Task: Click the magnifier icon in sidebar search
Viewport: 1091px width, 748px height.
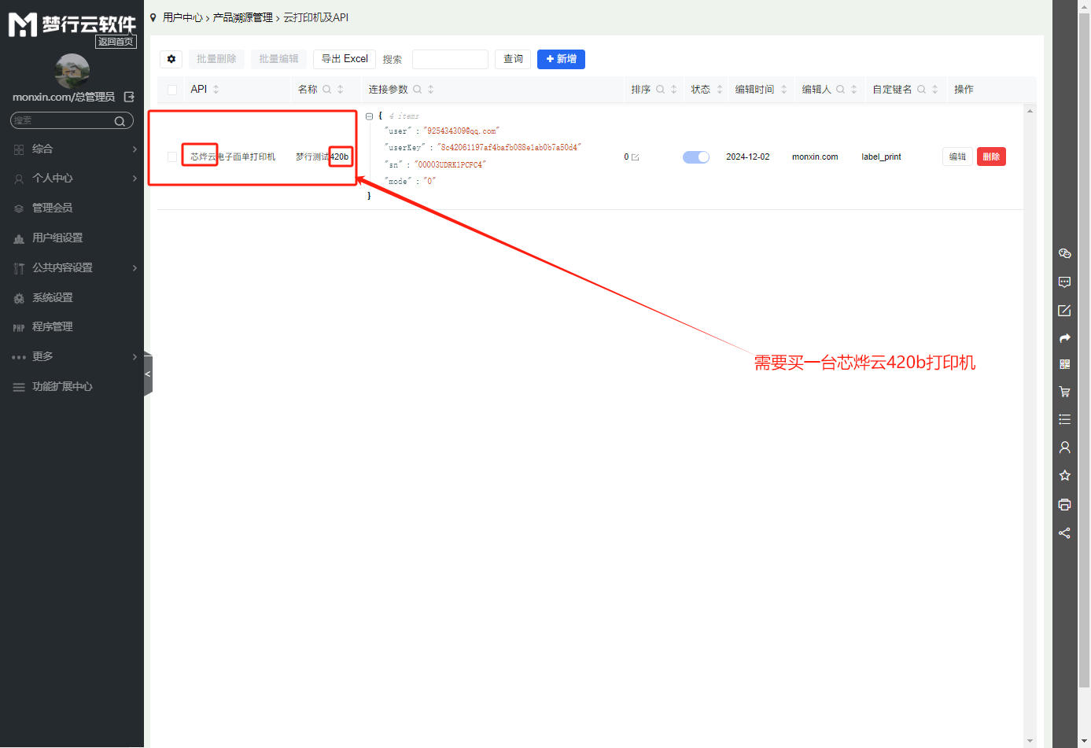Action: pyautogui.click(x=120, y=121)
